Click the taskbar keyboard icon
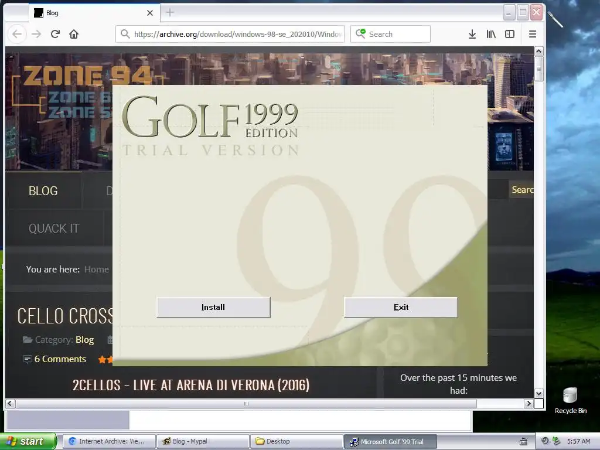The height and width of the screenshot is (450, 600). click(523, 441)
